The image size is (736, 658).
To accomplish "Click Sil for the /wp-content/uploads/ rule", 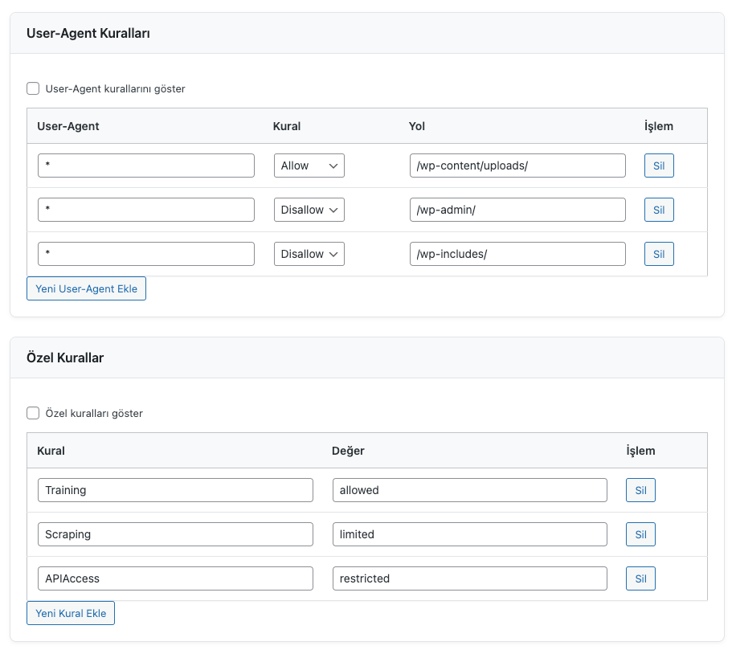I will point(659,166).
